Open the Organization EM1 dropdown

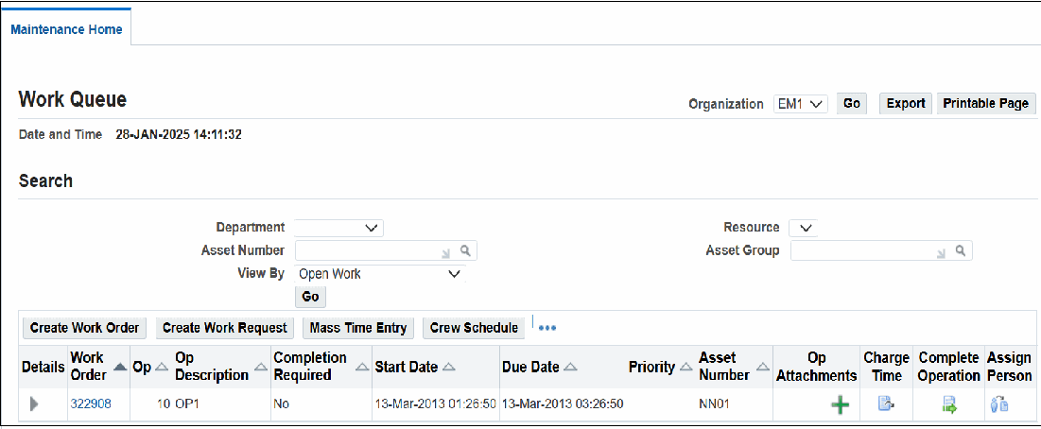click(x=801, y=103)
